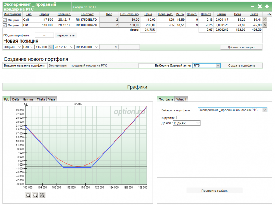
Task: Uncheck the Call option row checkbox
Action: pyautogui.click(x=5, y=20)
